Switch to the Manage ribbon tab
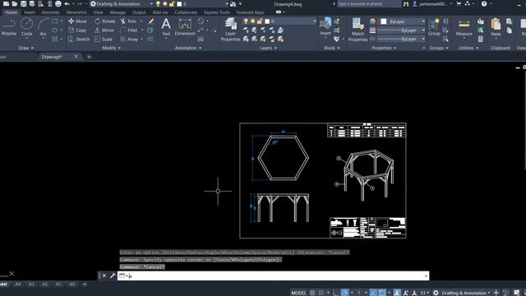This screenshot has width=526, height=296. (x=118, y=12)
